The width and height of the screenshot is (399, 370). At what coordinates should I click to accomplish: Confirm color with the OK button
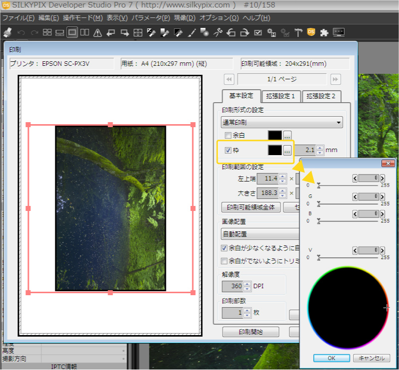coord(332,358)
